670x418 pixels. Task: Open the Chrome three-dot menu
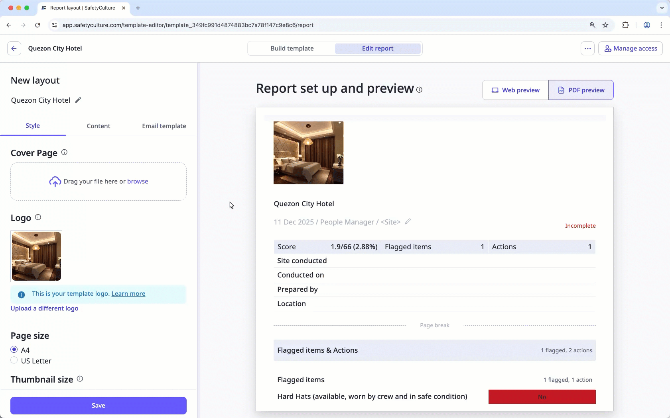(x=661, y=25)
